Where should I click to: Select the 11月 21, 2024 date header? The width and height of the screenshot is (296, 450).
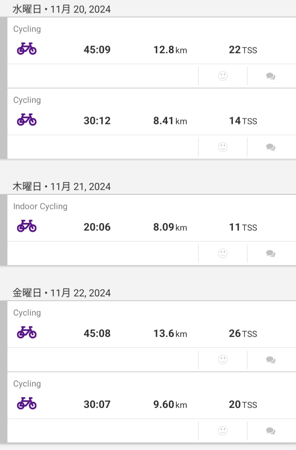point(62,186)
